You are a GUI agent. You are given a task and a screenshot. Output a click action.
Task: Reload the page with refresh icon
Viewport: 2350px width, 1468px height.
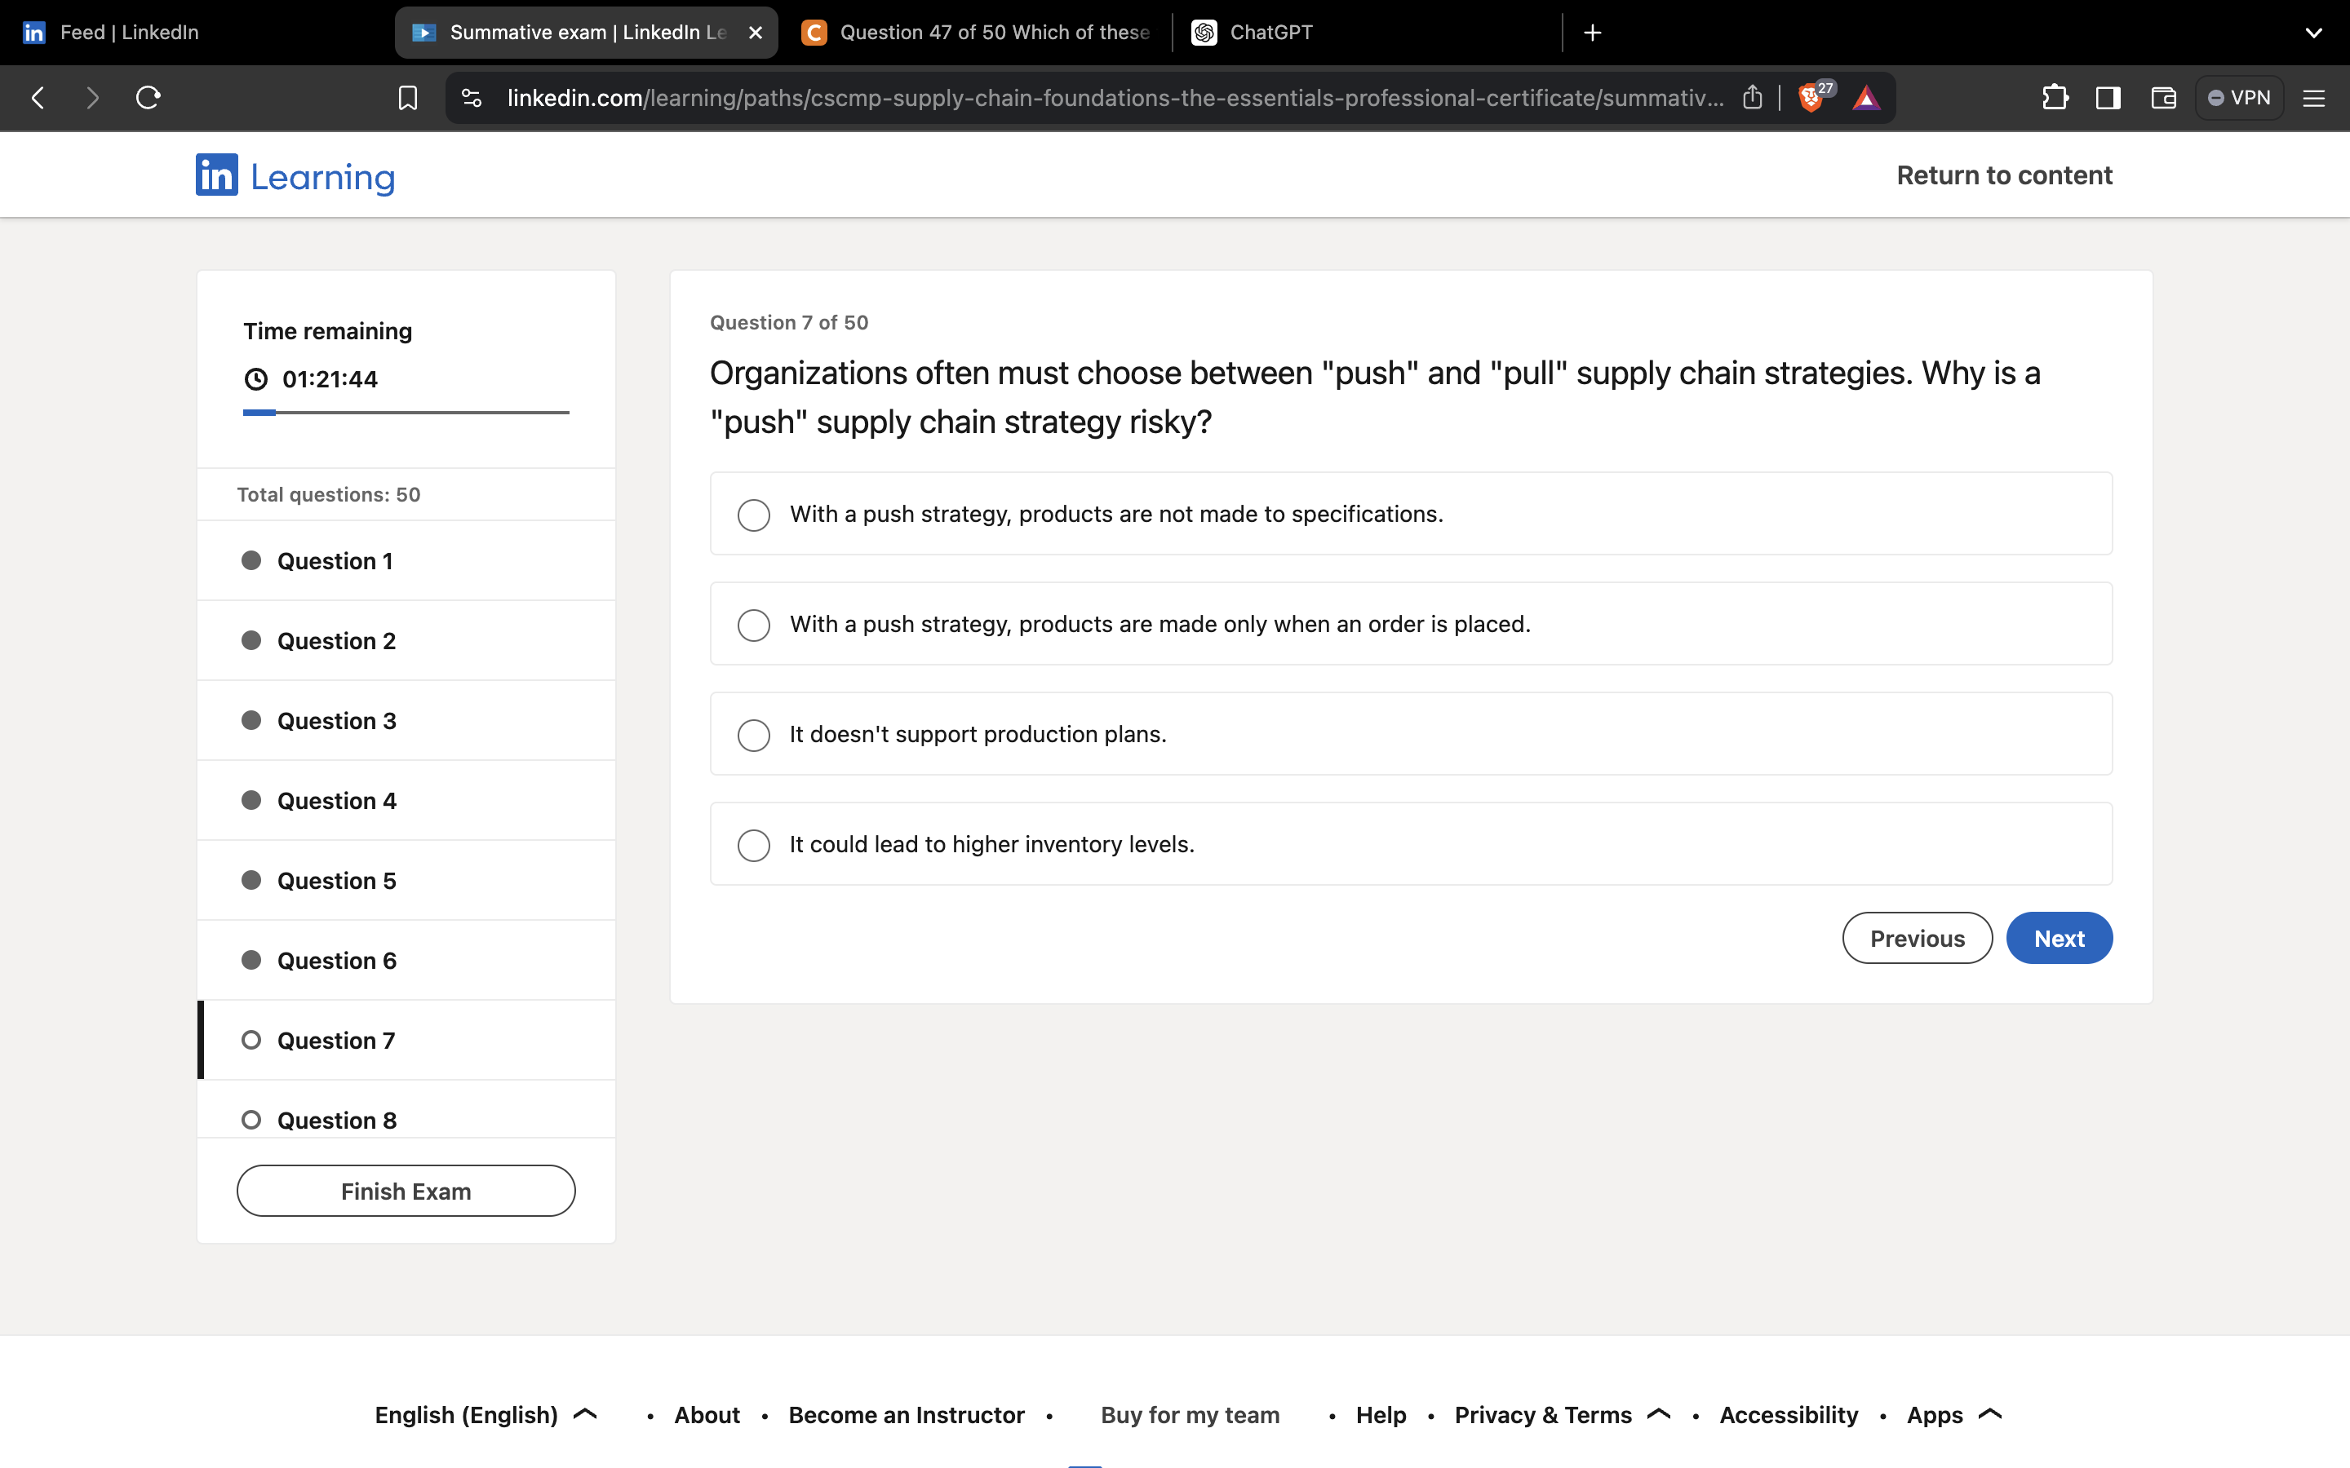click(x=148, y=98)
